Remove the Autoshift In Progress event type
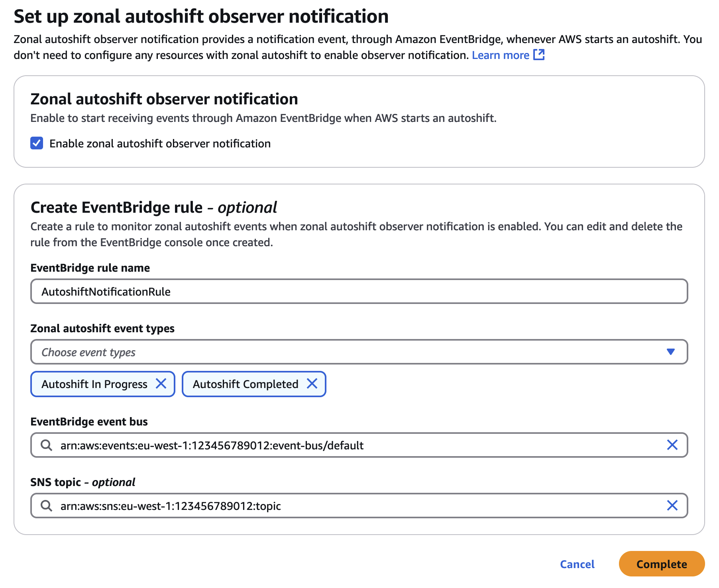The height and width of the screenshot is (588, 719). click(162, 384)
